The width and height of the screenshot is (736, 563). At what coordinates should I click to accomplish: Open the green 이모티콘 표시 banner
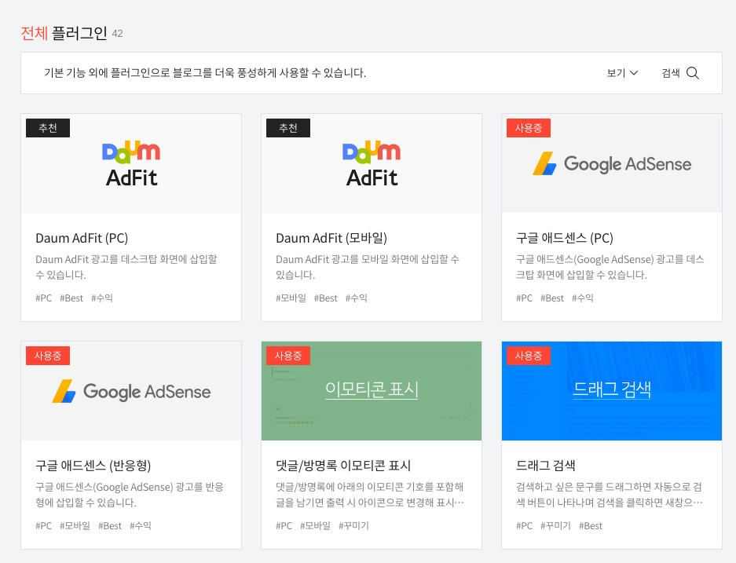pos(372,390)
